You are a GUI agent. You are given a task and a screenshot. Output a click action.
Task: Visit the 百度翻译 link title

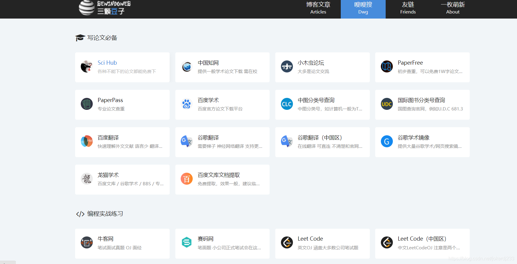coord(108,138)
